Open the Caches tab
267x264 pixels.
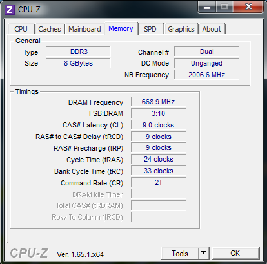pos(50,29)
